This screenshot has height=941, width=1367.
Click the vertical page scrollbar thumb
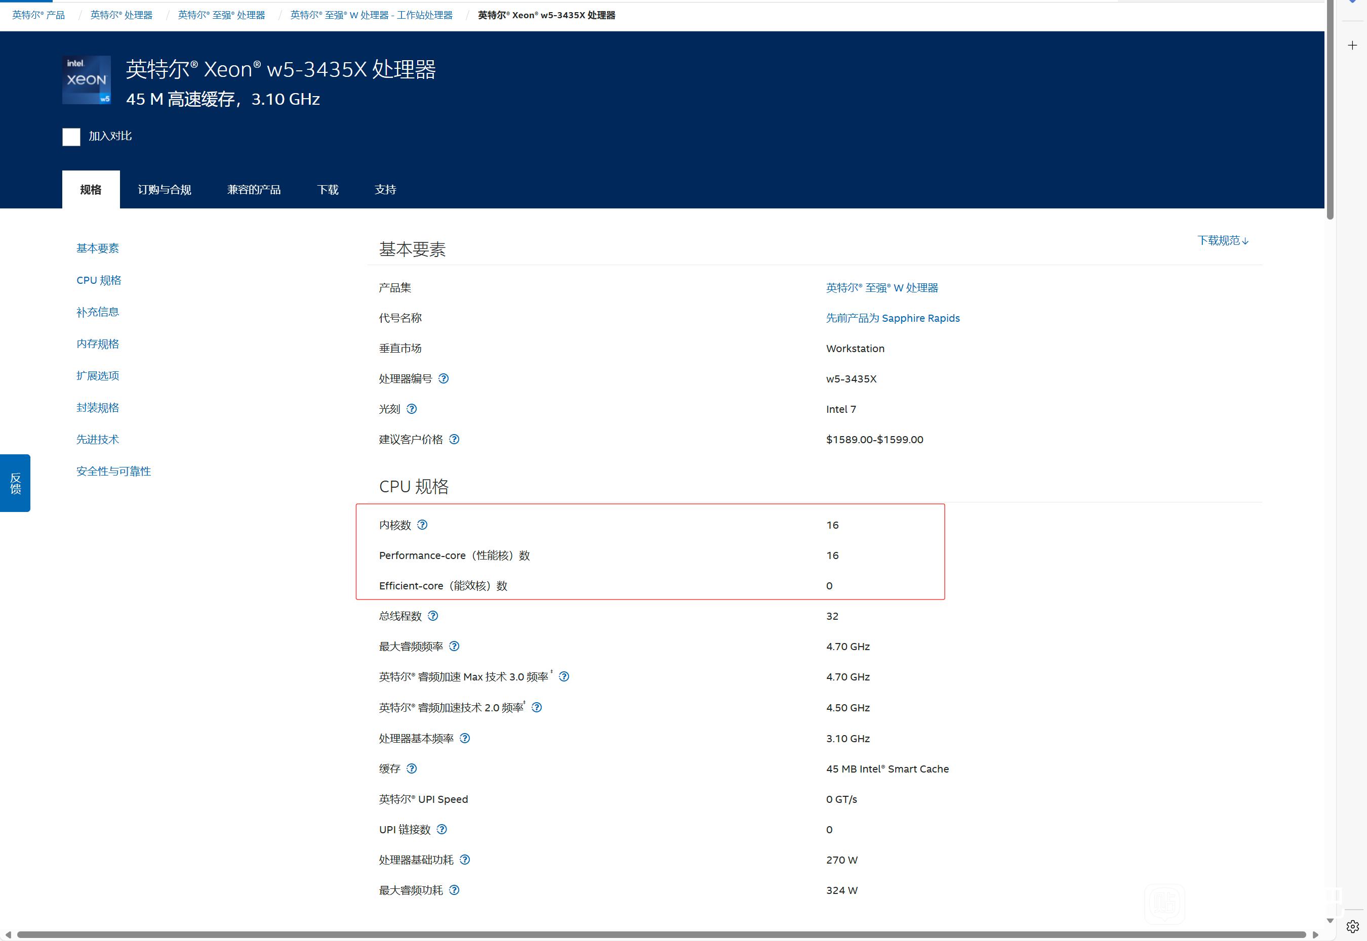[x=1330, y=110]
